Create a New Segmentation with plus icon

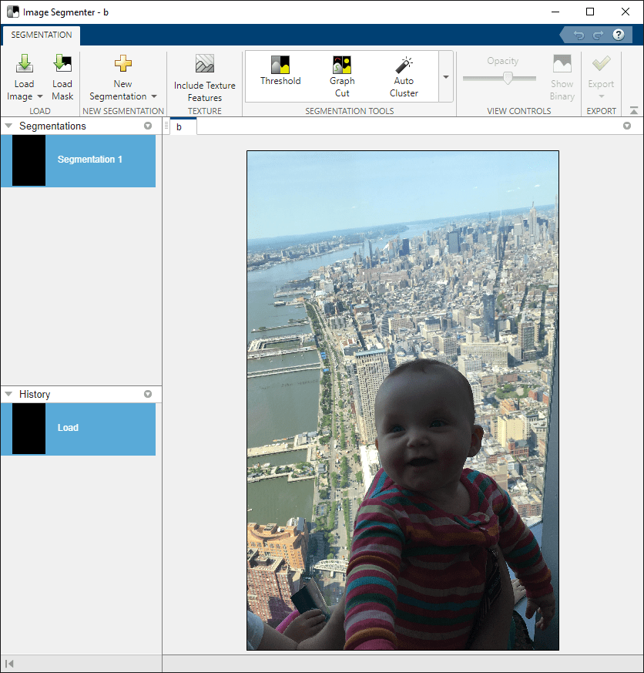123,63
